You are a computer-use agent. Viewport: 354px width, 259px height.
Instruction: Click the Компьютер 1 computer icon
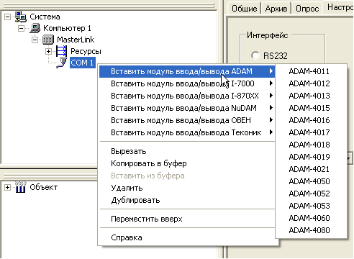[x=35, y=28]
